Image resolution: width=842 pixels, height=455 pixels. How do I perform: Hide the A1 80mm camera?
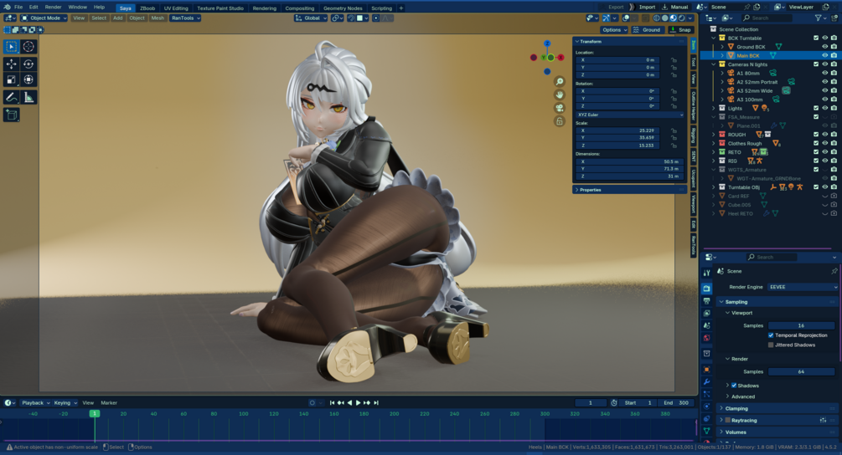click(x=824, y=73)
